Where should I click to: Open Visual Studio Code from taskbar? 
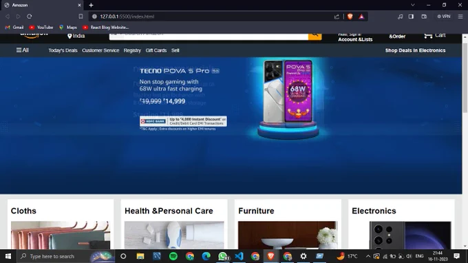point(239,256)
